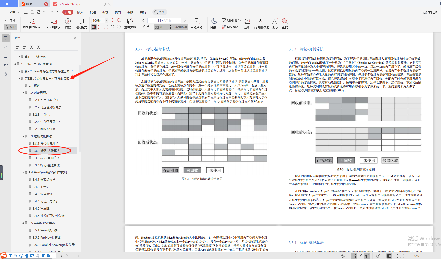Viewport: 441px width, 259px height.
Task: Toggle actual size 1:1 view
Action: (x=94, y=27)
